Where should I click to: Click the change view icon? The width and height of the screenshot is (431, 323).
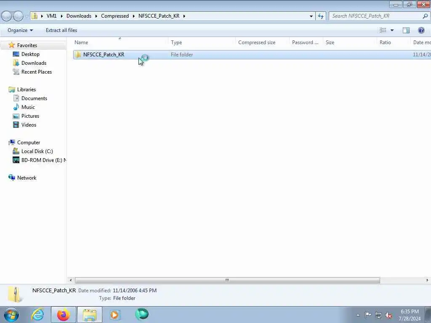tap(383, 30)
